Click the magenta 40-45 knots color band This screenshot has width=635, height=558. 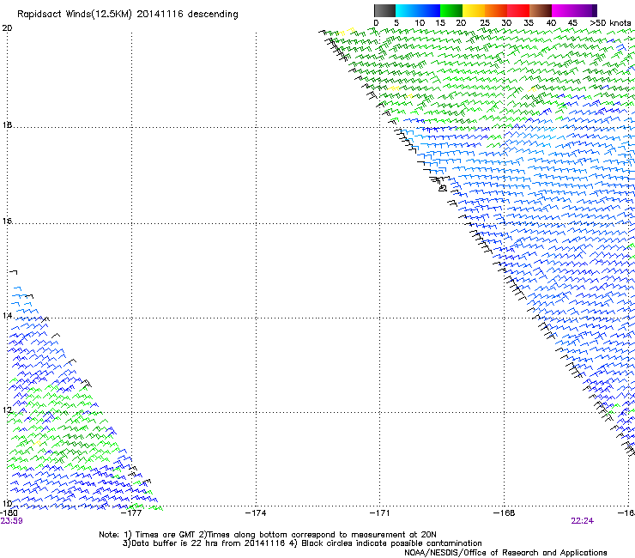(x=563, y=10)
